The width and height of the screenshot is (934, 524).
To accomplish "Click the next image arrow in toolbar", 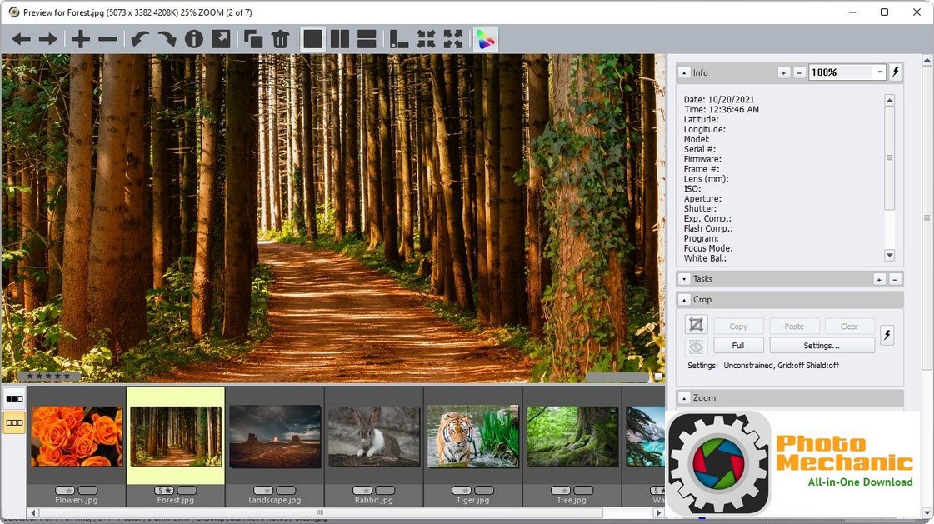I will [x=47, y=38].
